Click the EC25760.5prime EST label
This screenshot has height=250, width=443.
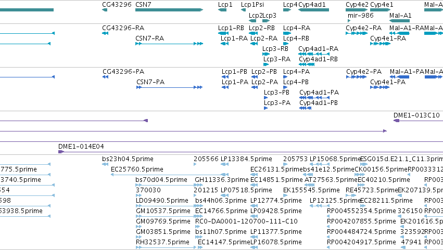137,169
